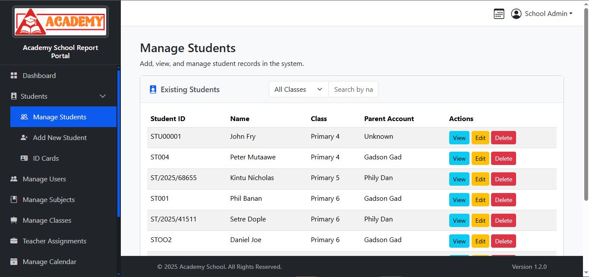The width and height of the screenshot is (589, 277).
Task: Open the All Classes filter dropdown
Action: (299, 90)
